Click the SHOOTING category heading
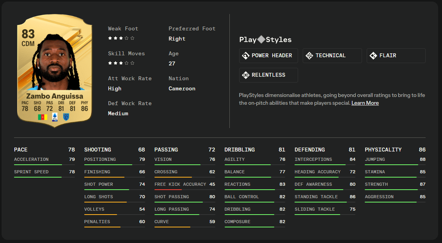This screenshot has width=442, height=243. pos(98,150)
